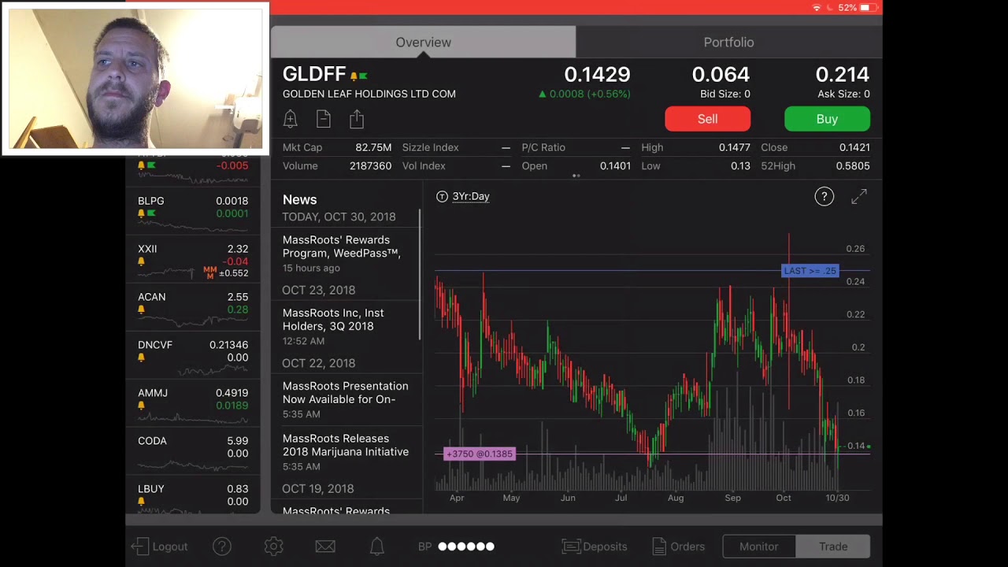This screenshot has height=567, width=1008.
Task: Switch to the Portfolio tab
Action: click(x=728, y=43)
